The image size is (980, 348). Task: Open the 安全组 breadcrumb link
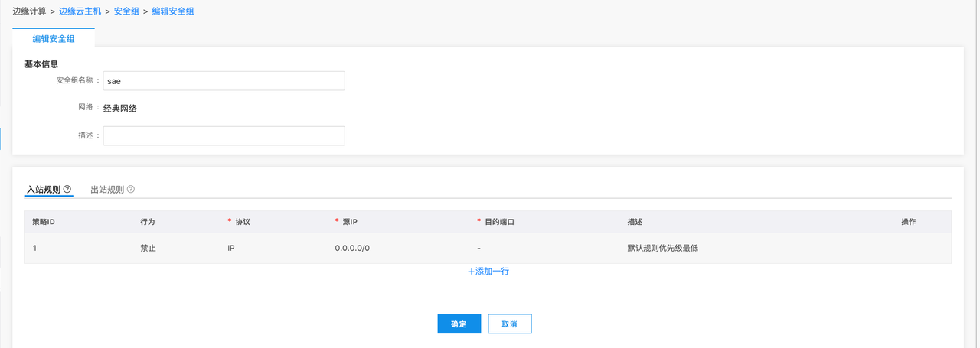126,11
